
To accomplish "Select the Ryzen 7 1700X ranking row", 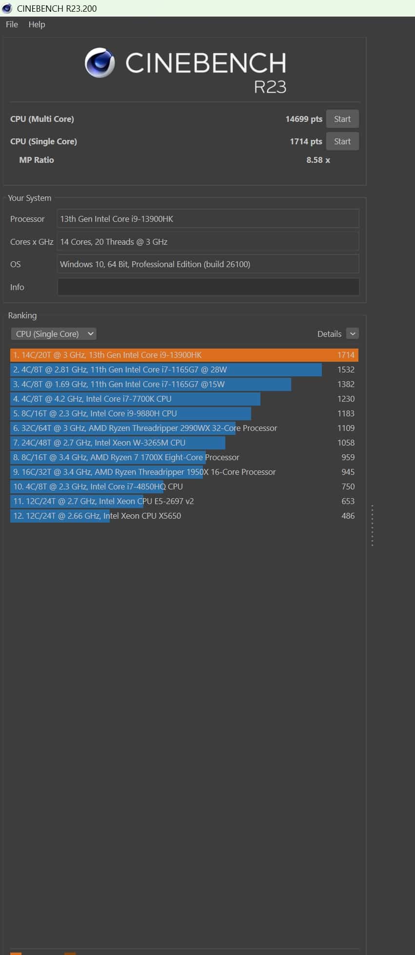I will pyautogui.click(x=184, y=457).
